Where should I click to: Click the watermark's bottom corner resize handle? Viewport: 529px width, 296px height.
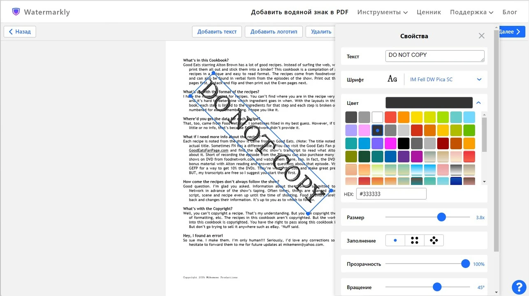308,213
